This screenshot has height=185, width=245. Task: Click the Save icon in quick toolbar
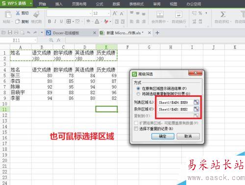tap(10, 33)
